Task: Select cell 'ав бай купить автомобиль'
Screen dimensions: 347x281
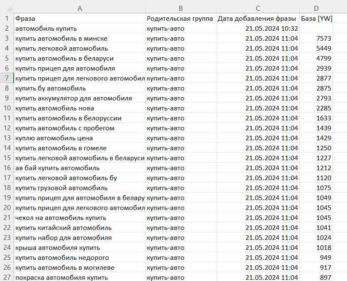Action: tap(80, 168)
